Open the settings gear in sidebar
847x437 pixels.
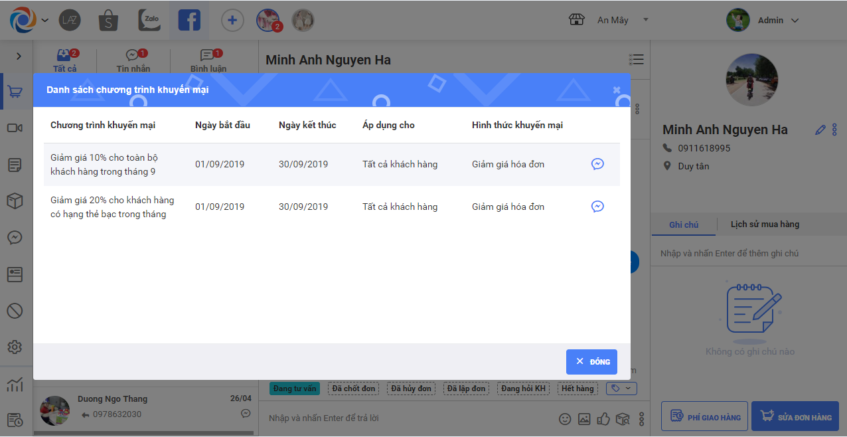tap(15, 347)
